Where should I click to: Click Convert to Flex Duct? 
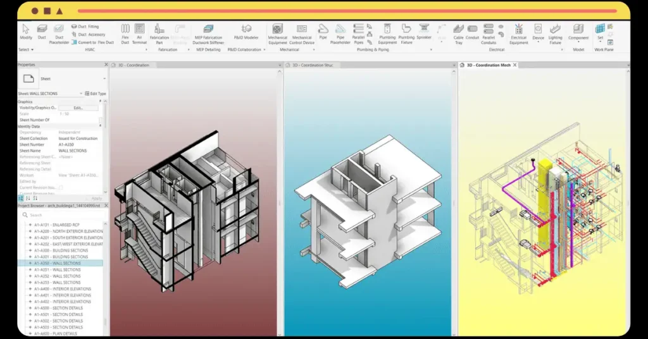tap(92, 42)
